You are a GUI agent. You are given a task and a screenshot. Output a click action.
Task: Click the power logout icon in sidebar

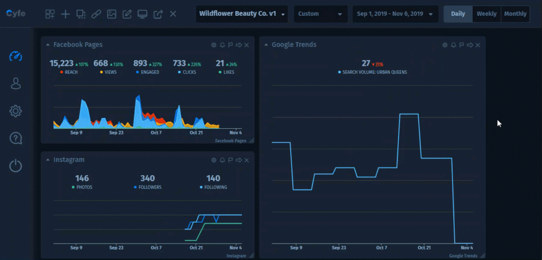[15, 166]
